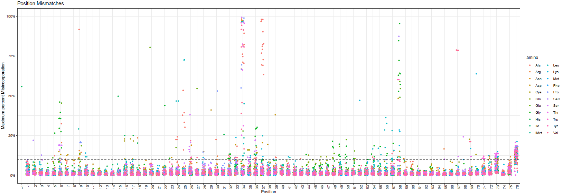Select the red outlier near 92% at position 9

[79, 29]
